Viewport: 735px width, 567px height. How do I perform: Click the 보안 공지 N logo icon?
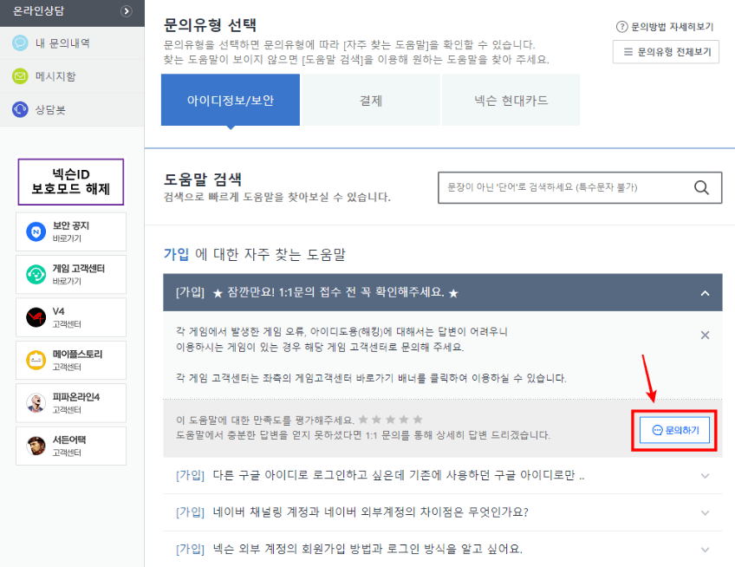[36, 231]
